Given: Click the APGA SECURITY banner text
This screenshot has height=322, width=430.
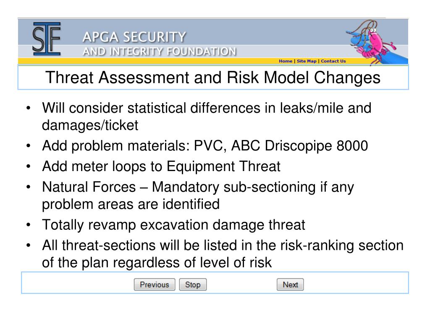Looking at the screenshot, I should click(x=134, y=37).
